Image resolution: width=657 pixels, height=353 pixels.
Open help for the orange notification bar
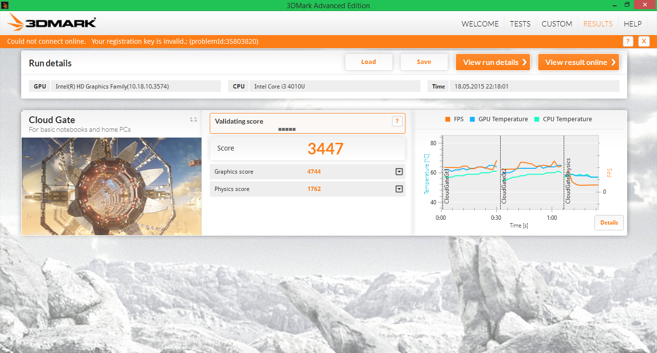tap(628, 41)
